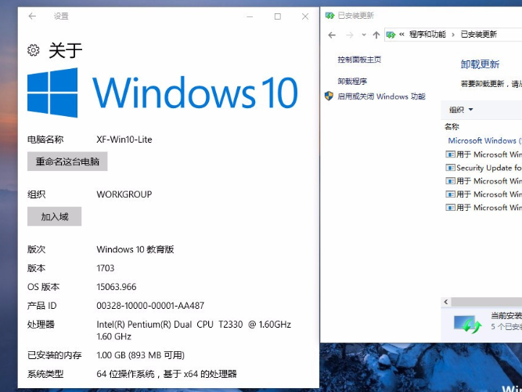Select 程序和功能 in the address bar
The height and width of the screenshot is (392, 522).
click(427, 34)
